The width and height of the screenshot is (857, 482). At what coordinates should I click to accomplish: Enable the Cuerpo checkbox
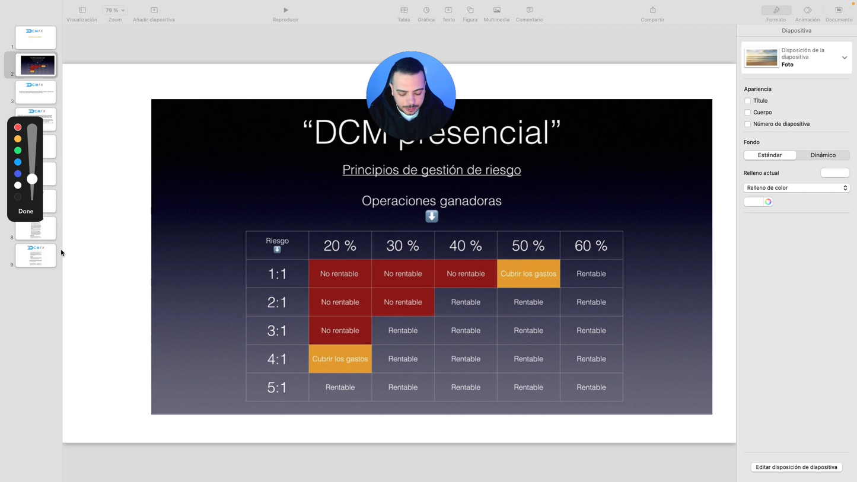(747, 113)
